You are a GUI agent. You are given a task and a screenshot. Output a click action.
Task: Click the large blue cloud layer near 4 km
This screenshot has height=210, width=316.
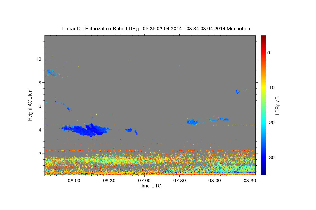(x=86, y=130)
